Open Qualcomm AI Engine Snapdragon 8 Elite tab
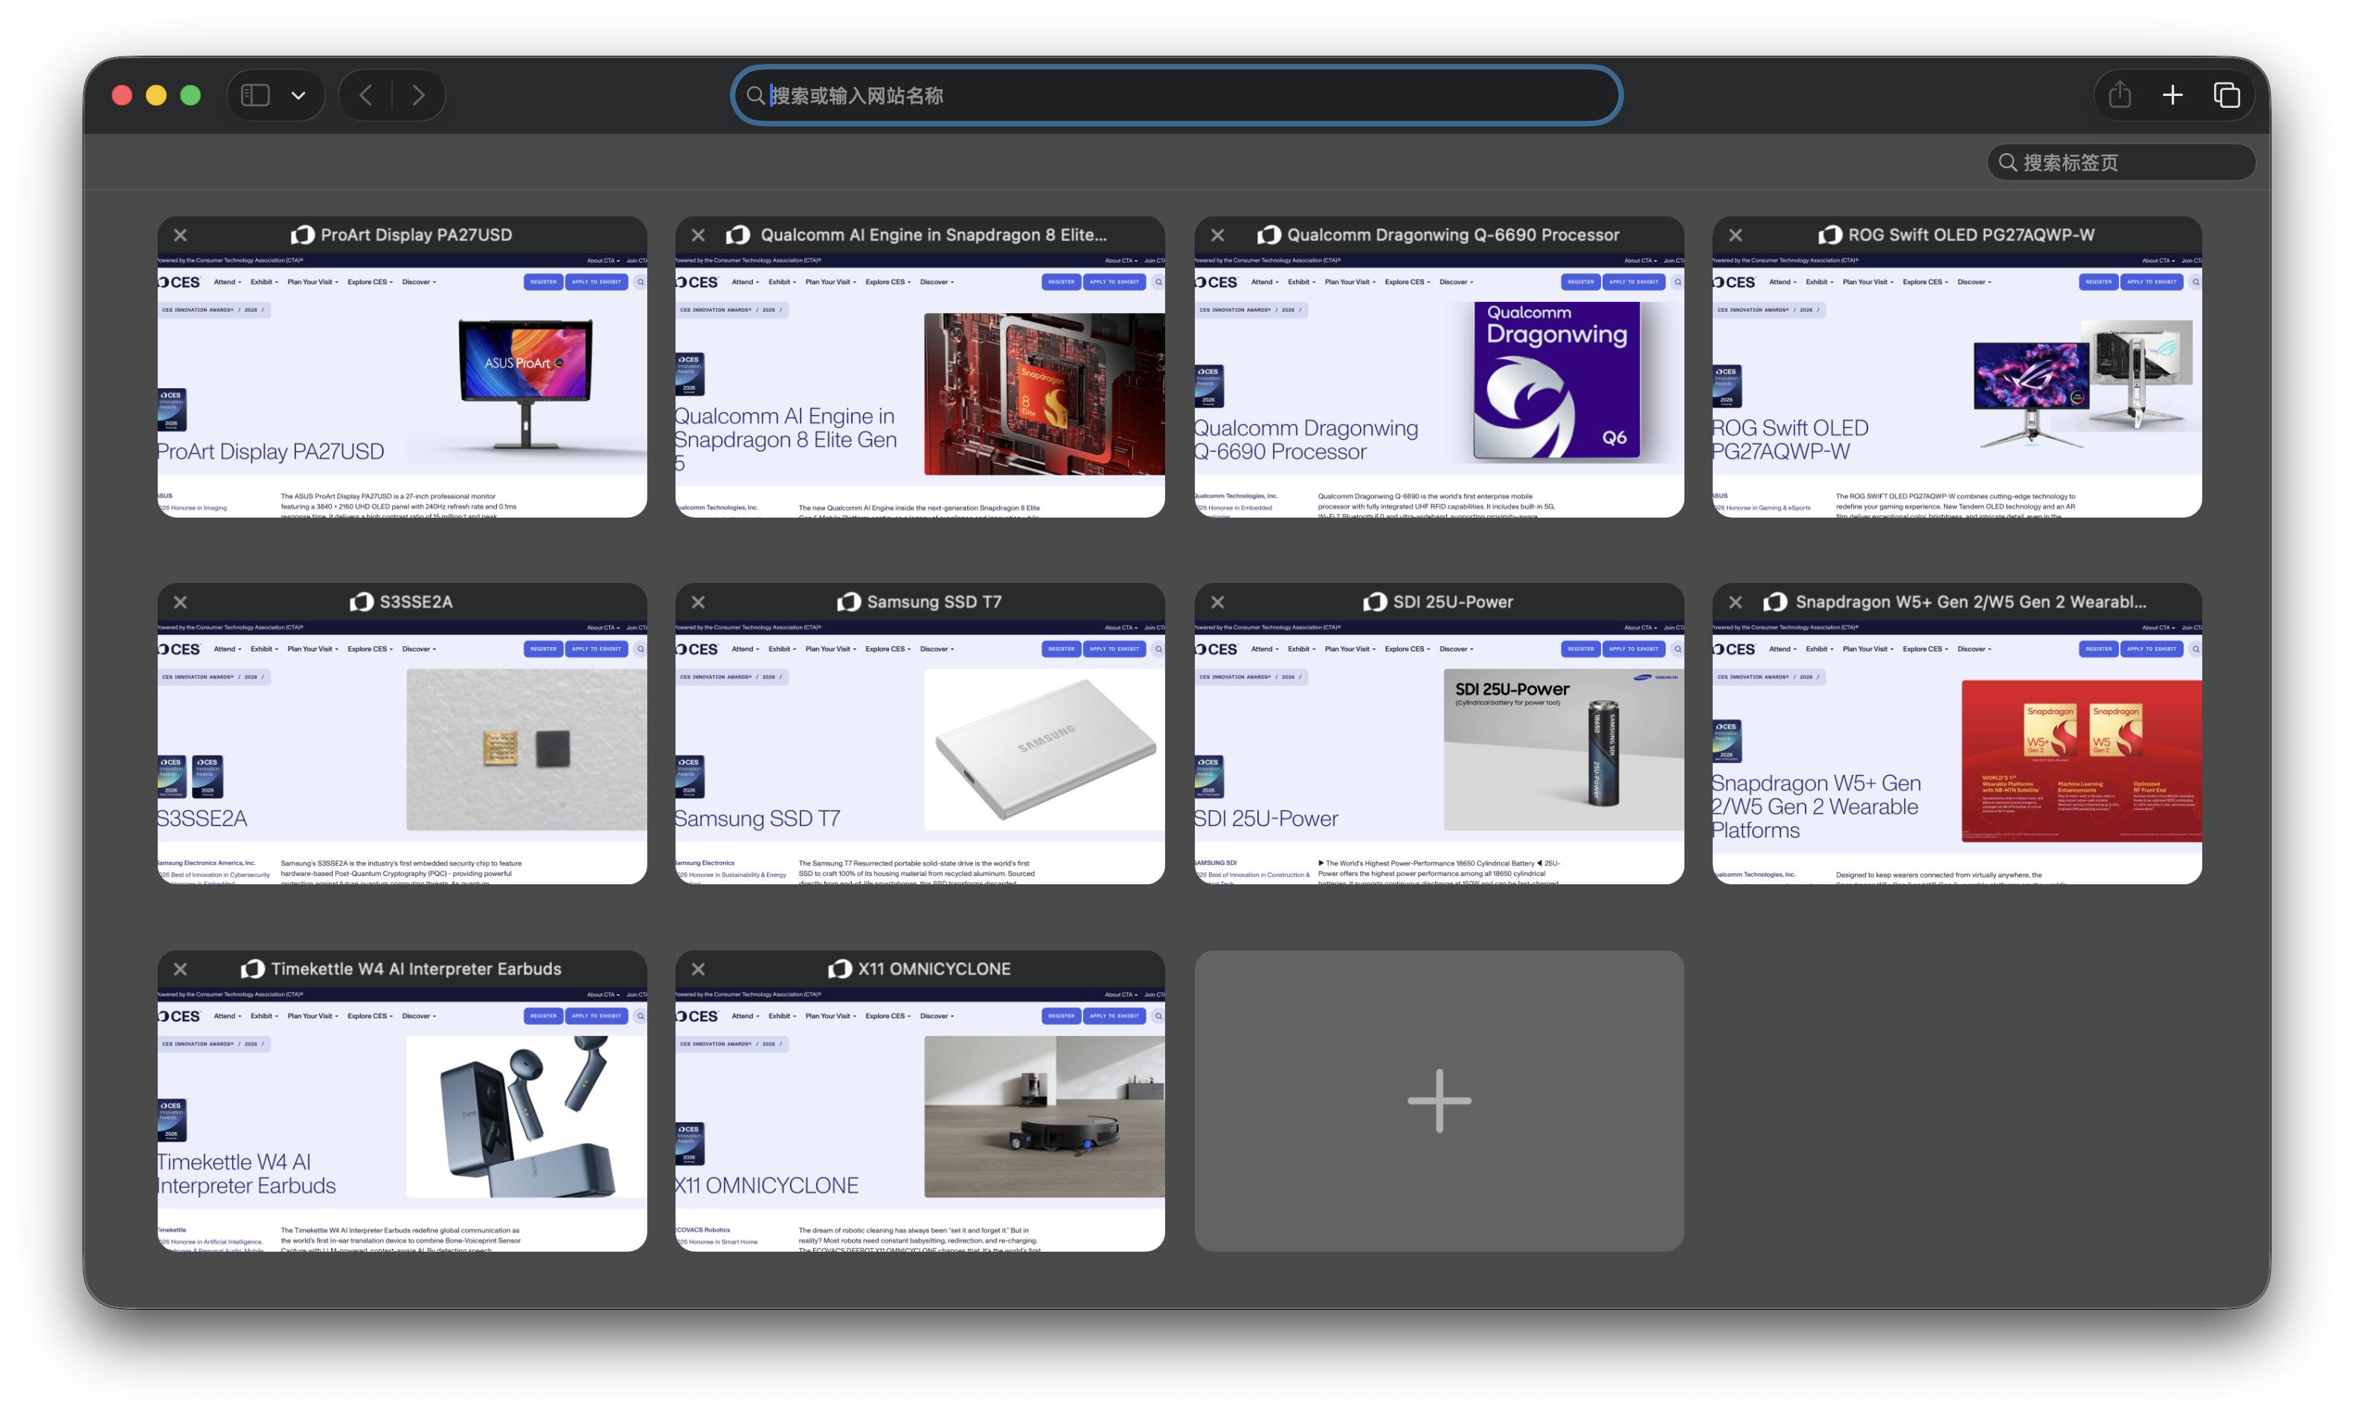This screenshot has height=1419, width=2354. (919, 382)
